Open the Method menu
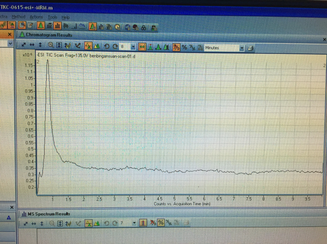Viewport: 327px width, 244px height. pyautogui.click(x=18, y=17)
